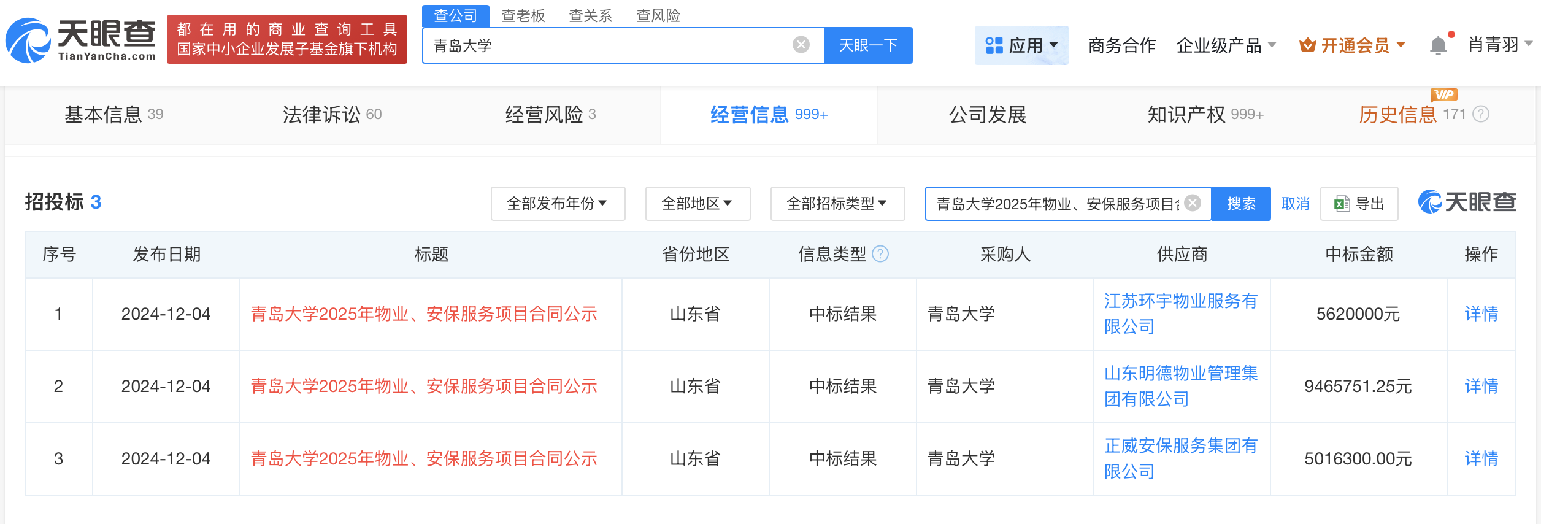Open supplier 江苏环宇物业服务有限公司
The width and height of the screenshot is (1541, 524).
point(1181,314)
